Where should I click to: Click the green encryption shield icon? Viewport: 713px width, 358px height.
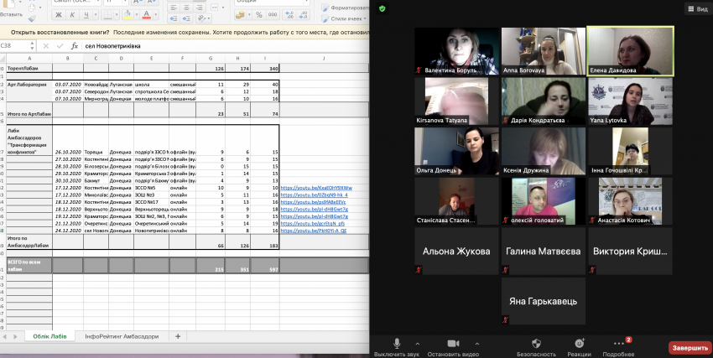click(x=382, y=8)
